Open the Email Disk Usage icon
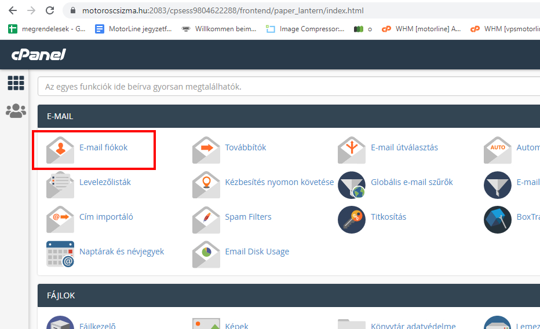The height and width of the screenshot is (329, 540). point(206,254)
